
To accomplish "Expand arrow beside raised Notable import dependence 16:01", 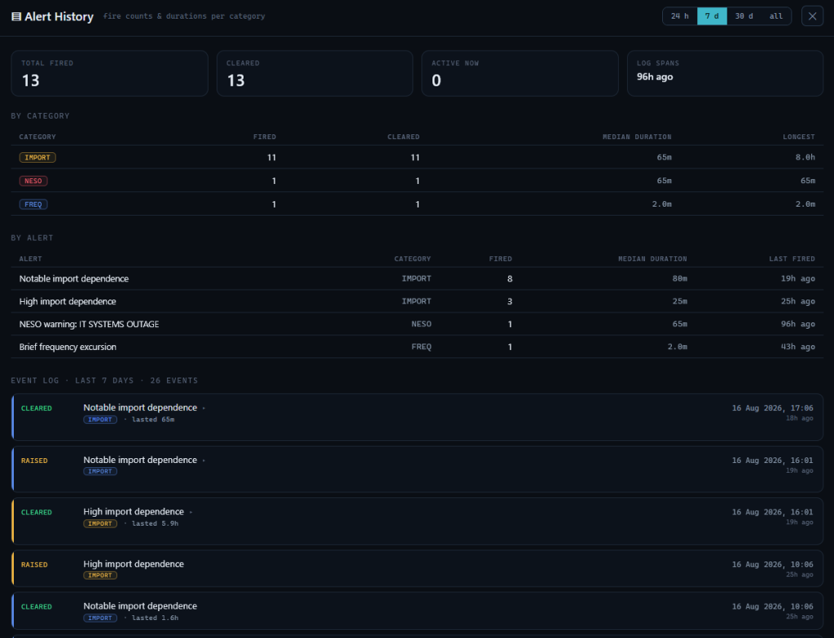I will pyautogui.click(x=204, y=461).
